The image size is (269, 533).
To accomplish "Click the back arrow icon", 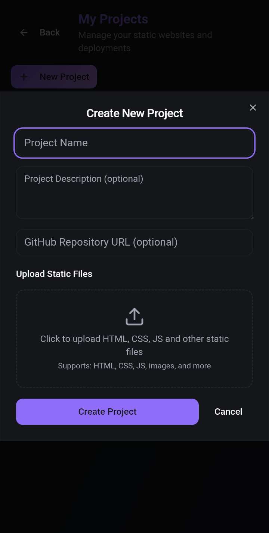I will pyautogui.click(x=24, y=32).
